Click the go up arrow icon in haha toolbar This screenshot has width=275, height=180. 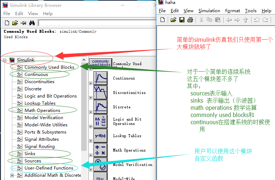click(245, 20)
